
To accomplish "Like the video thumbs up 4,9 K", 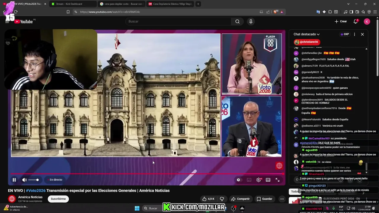I will click(x=208, y=199).
